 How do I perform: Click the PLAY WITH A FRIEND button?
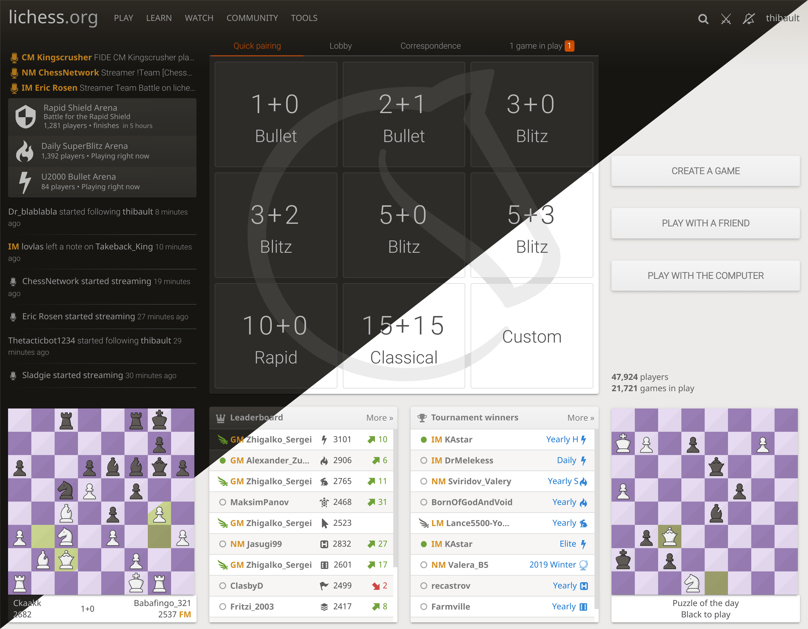point(705,223)
